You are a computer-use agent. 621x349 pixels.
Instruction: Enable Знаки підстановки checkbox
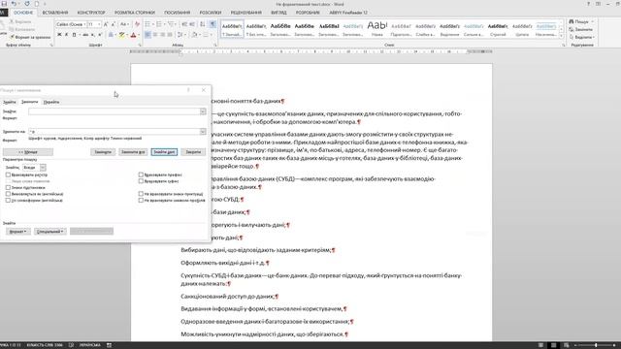click(8, 187)
